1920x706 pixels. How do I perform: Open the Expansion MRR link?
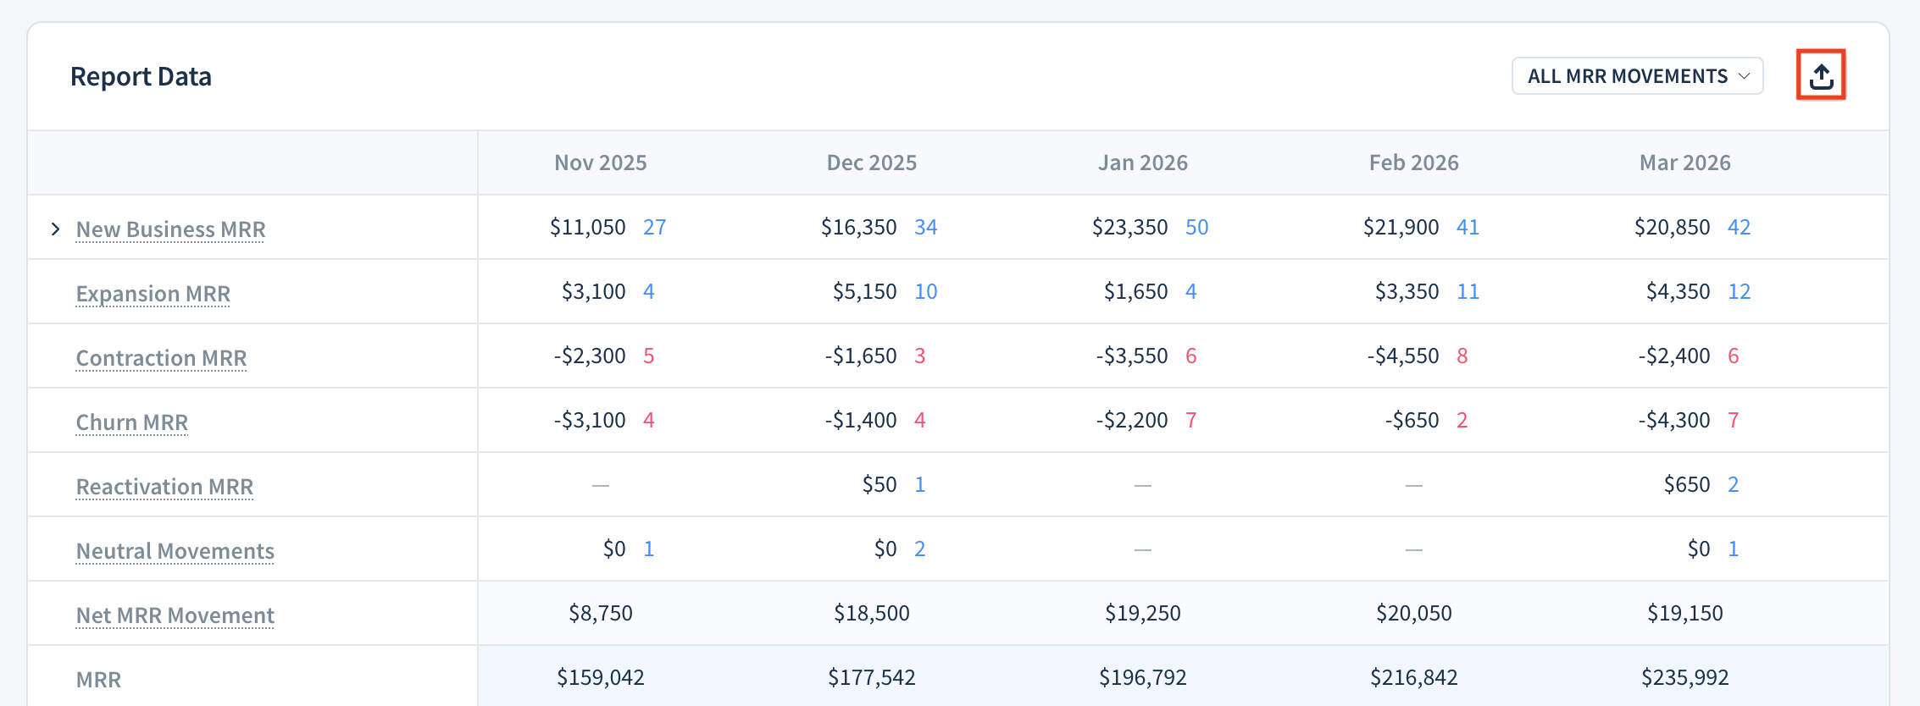[153, 294]
